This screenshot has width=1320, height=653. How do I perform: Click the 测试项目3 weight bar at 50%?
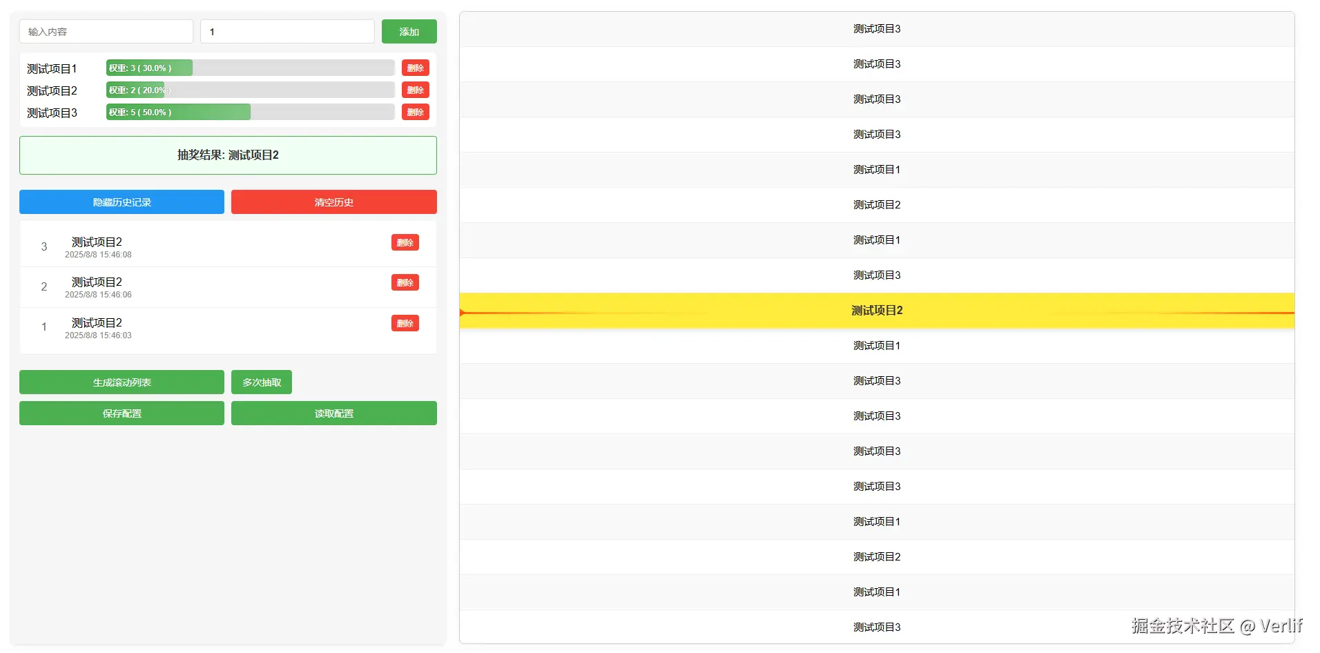click(x=250, y=113)
